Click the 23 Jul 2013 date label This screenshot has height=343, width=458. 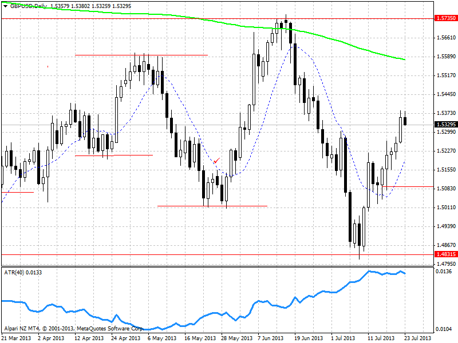coord(418,338)
